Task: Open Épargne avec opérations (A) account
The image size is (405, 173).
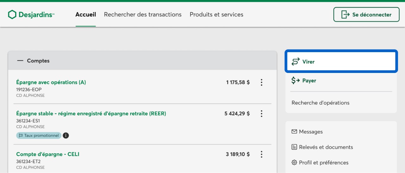Action: pos(51,82)
